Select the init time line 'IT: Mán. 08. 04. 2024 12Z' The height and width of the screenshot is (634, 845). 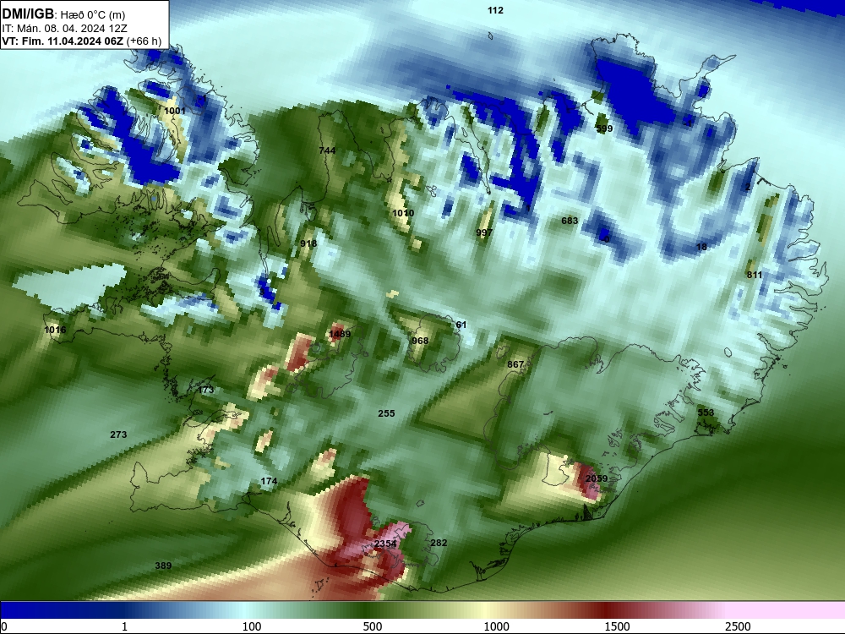[64, 29]
